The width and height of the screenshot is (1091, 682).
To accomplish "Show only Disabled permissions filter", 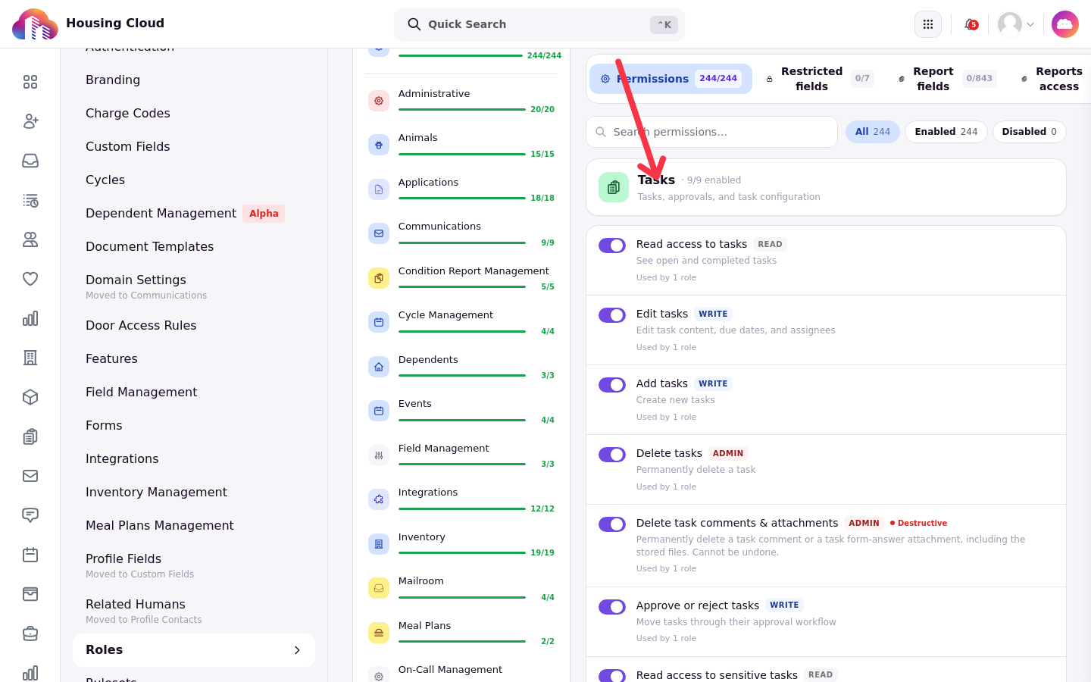I will click(1029, 132).
